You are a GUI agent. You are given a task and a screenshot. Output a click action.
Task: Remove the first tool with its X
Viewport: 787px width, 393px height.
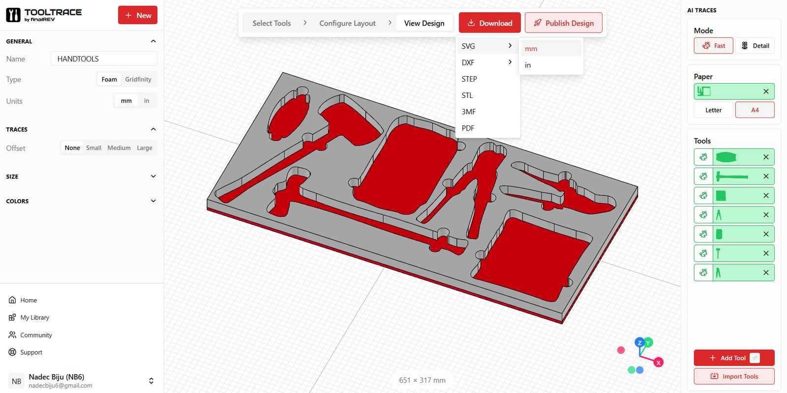coord(766,157)
